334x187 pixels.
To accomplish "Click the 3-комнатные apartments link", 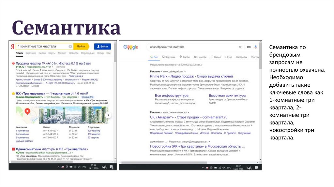I will tap(23, 137).
